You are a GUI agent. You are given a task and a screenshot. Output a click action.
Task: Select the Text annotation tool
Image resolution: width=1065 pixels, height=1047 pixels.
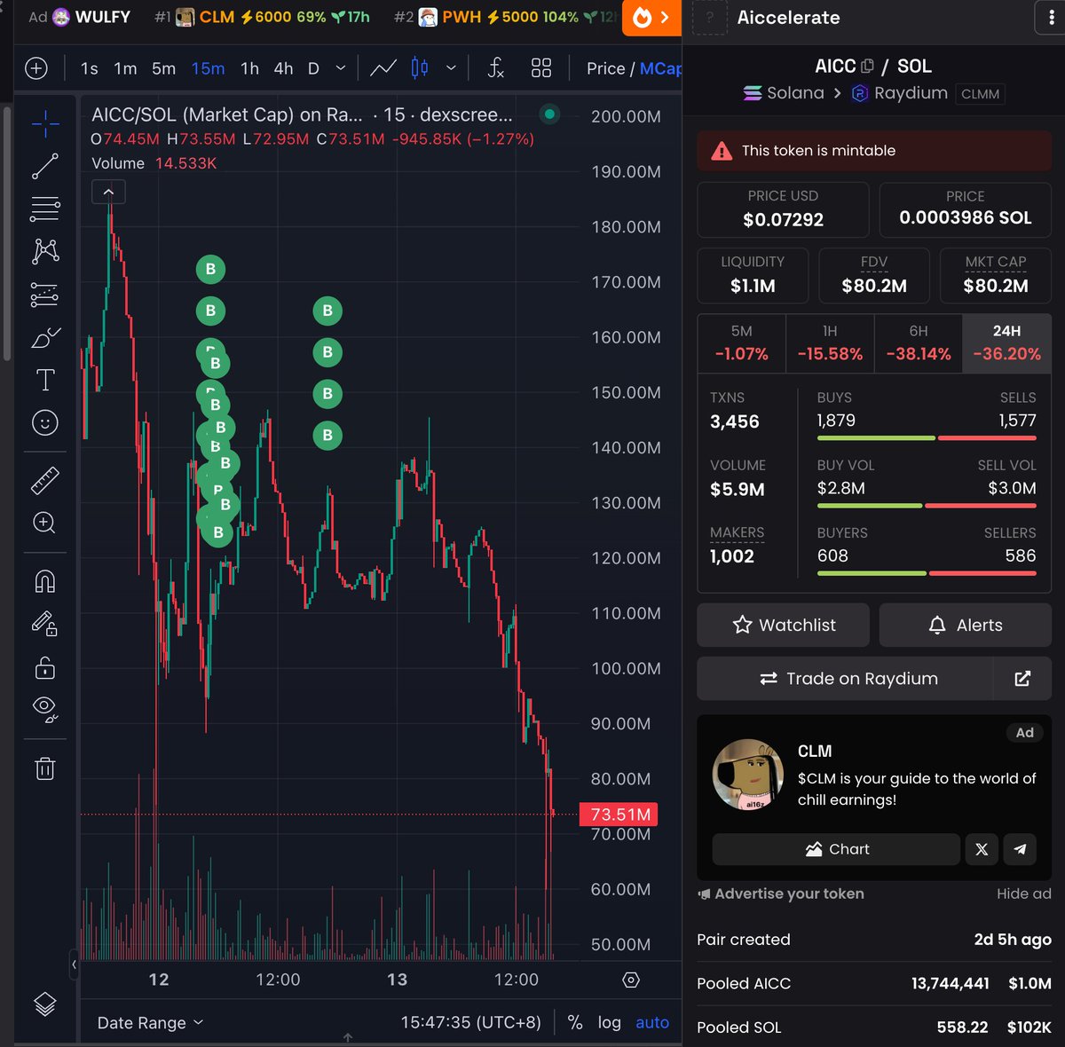point(45,380)
